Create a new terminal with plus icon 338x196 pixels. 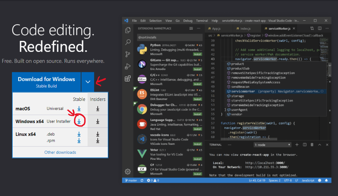(297, 145)
